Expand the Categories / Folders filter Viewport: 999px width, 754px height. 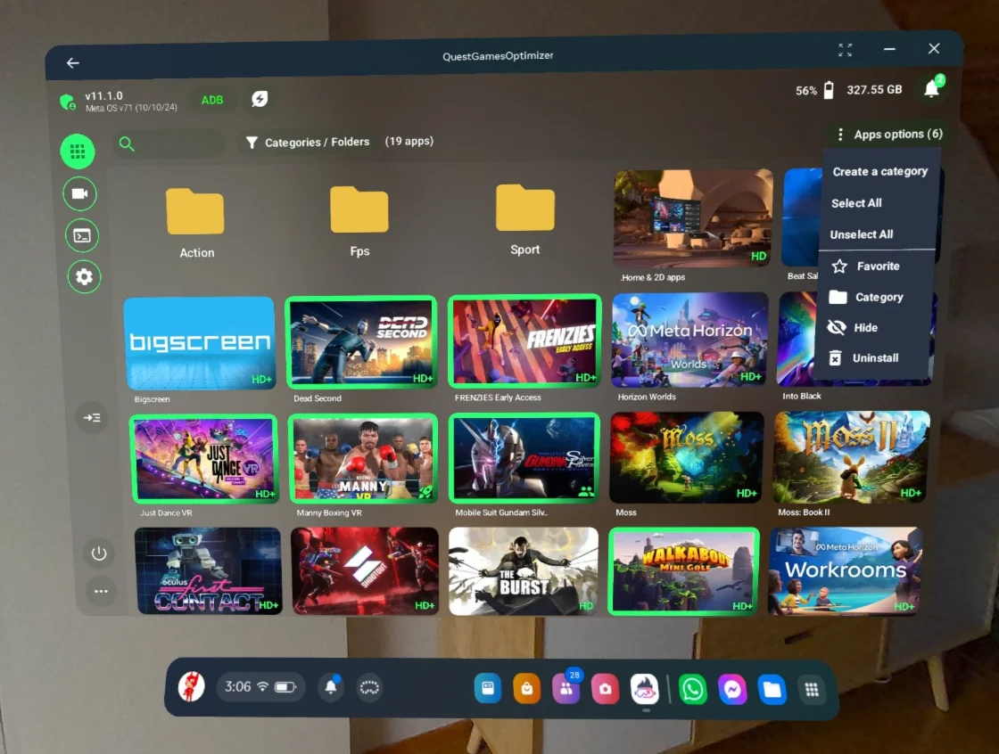[x=307, y=143]
